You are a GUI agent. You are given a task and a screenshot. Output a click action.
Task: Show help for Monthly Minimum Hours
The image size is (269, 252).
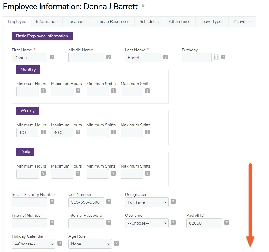pyautogui.click(x=43, y=91)
